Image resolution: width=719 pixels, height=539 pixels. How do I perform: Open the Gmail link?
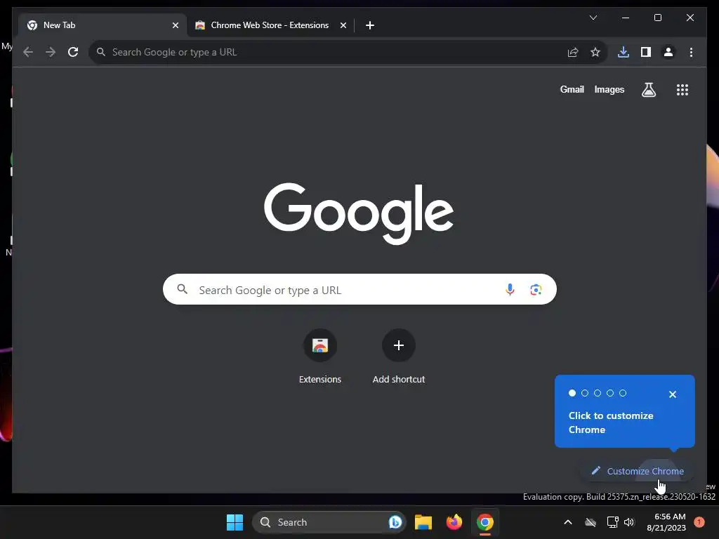click(572, 89)
